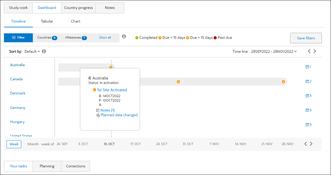Click the Save filters button
Screen dimensions: 331x175
pos(306,38)
